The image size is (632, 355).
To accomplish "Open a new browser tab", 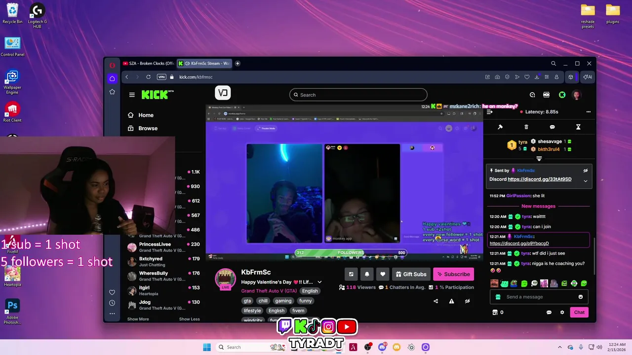I will click(x=237, y=63).
